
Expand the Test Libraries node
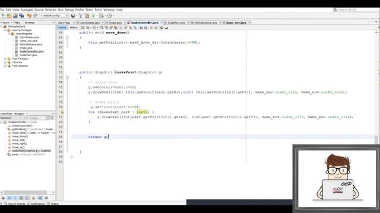pyautogui.click(x=5, y=66)
